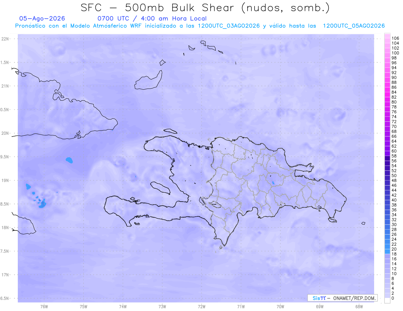Click the '19N' latitude label
The height and width of the screenshot is (311, 403).
tap(5, 180)
